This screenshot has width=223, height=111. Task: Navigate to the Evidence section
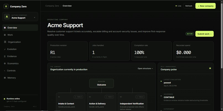click(x=20, y=56)
